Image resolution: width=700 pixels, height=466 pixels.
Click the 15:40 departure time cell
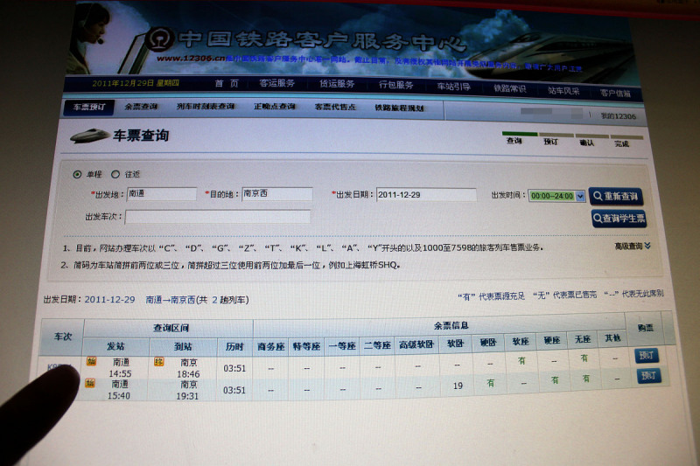point(119,395)
